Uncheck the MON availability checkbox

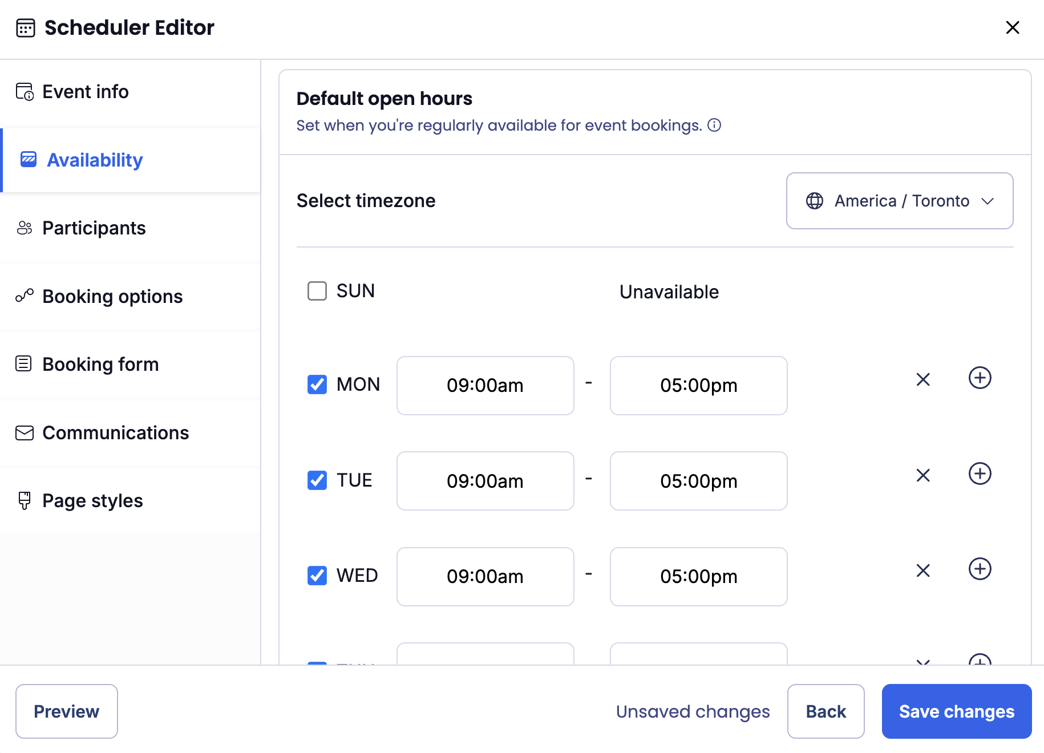click(317, 384)
